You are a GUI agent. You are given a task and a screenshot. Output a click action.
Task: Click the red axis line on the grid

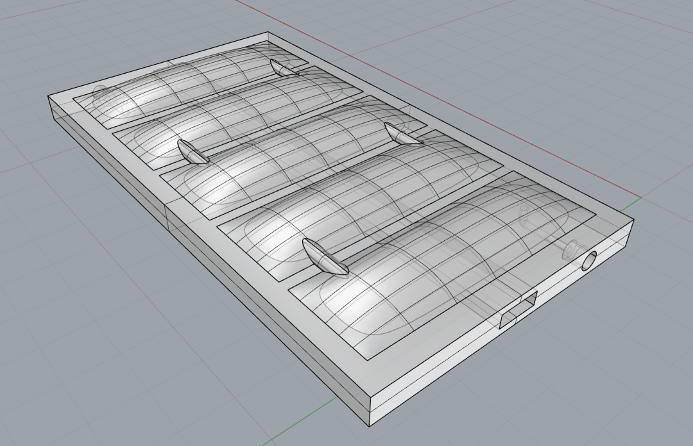pyautogui.click(x=438, y=99)
